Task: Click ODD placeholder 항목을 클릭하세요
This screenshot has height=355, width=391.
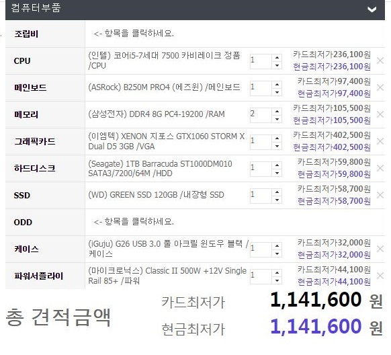Action: coord(134,221)
